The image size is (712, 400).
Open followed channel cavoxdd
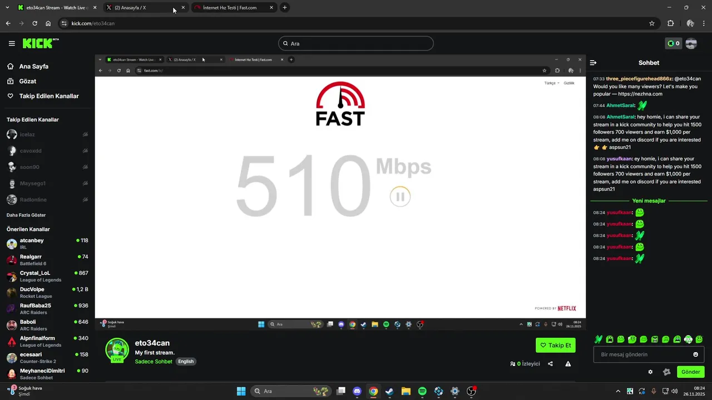tap(47, 151)
